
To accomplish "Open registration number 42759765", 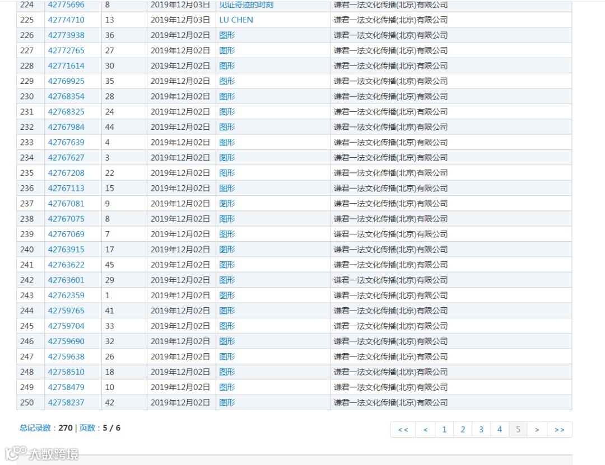I will pos(66,311).
